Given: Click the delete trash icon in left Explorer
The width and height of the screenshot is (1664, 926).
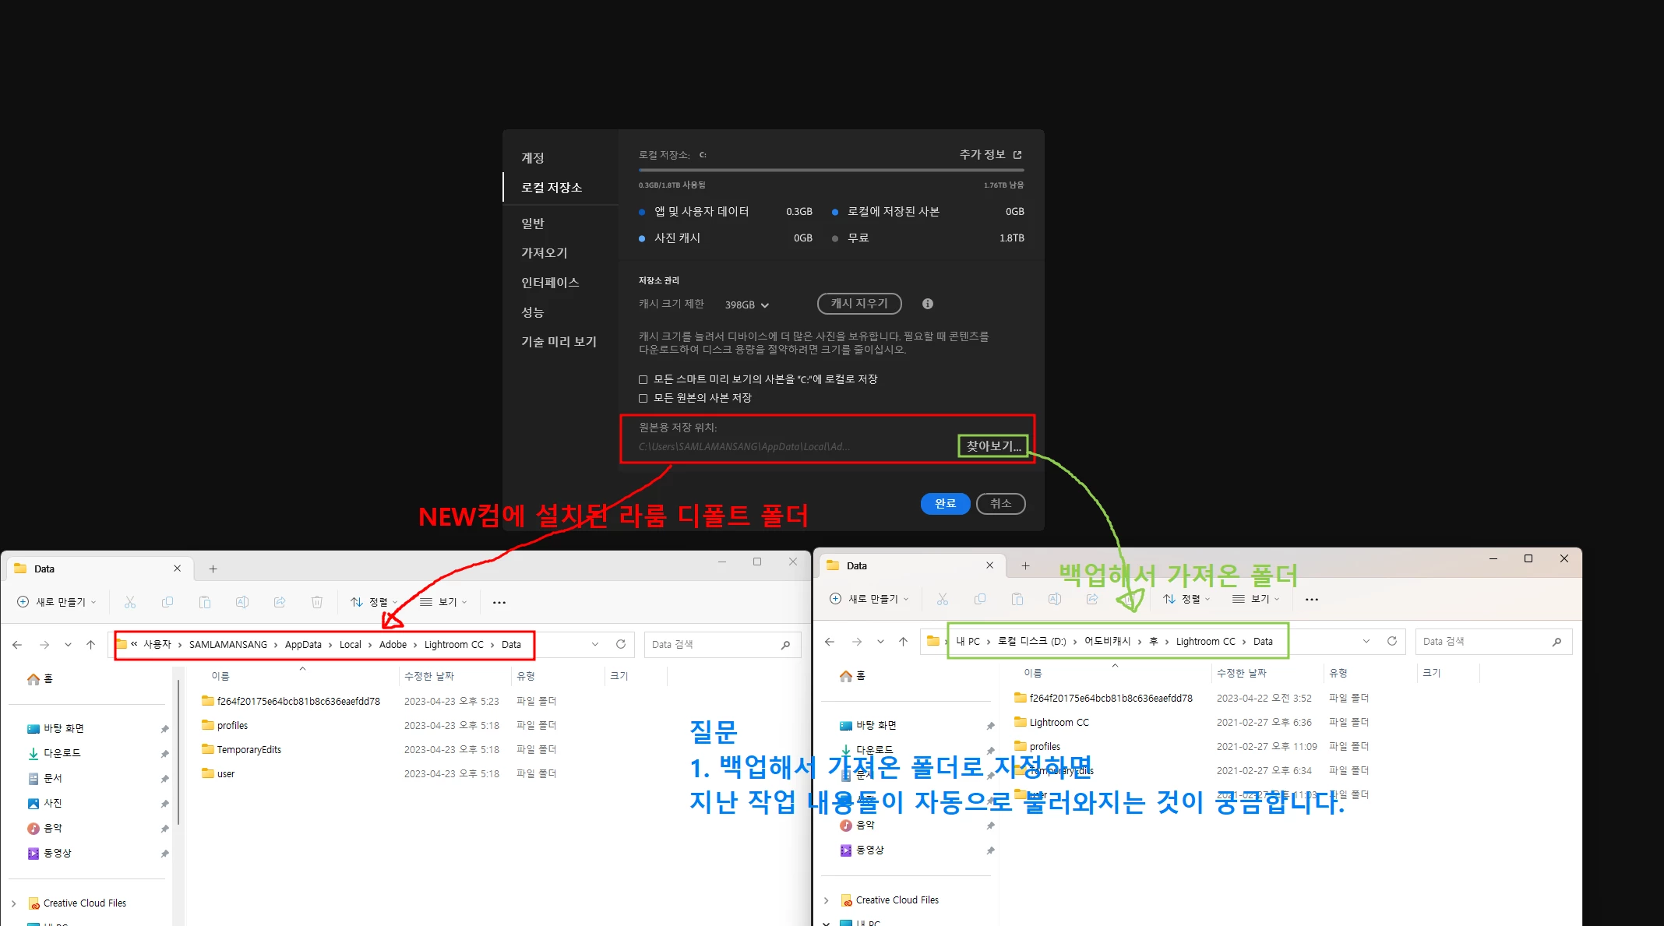Looking at the screenshot, I should point(317,602).
